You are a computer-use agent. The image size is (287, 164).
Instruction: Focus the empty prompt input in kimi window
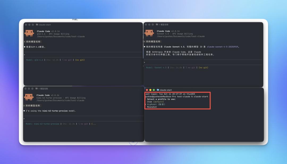pyautogui.click(x=84, y=119)
